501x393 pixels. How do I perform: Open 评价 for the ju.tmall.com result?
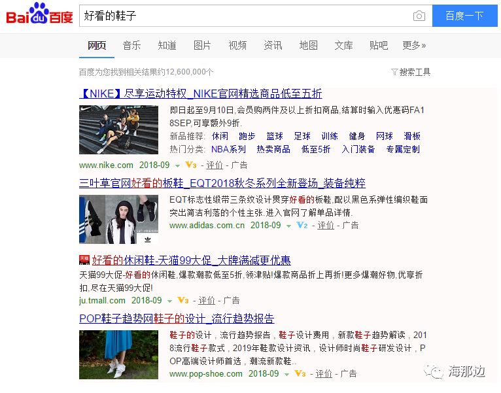tap(207, 301)
